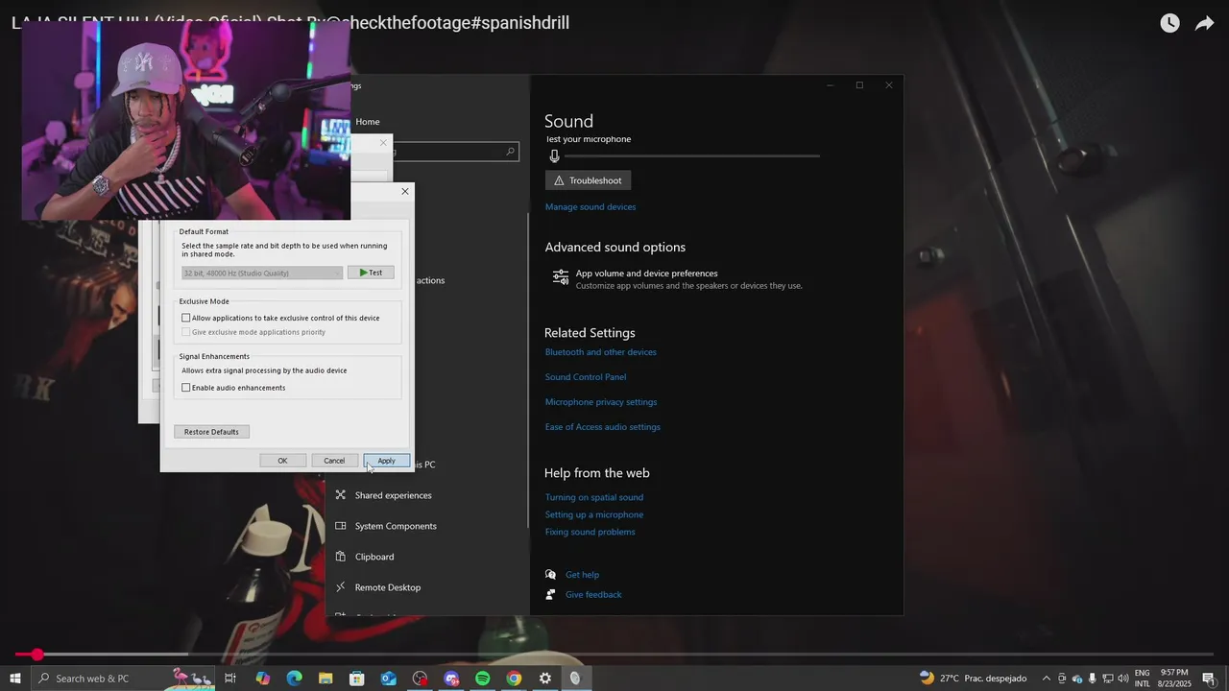
Task: Open the weather widget showing 27°C
Action: tap(974, 679)
